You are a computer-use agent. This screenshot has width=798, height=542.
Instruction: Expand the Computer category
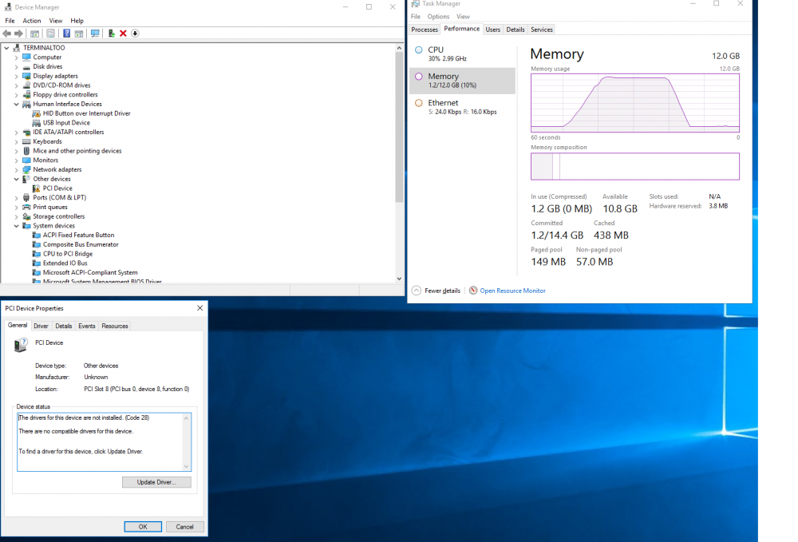[16, 57]
